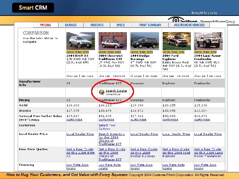Open the Search Dealer Inventory link
Viewport: 239px width, 179px height.
click(x=116, y=92)
